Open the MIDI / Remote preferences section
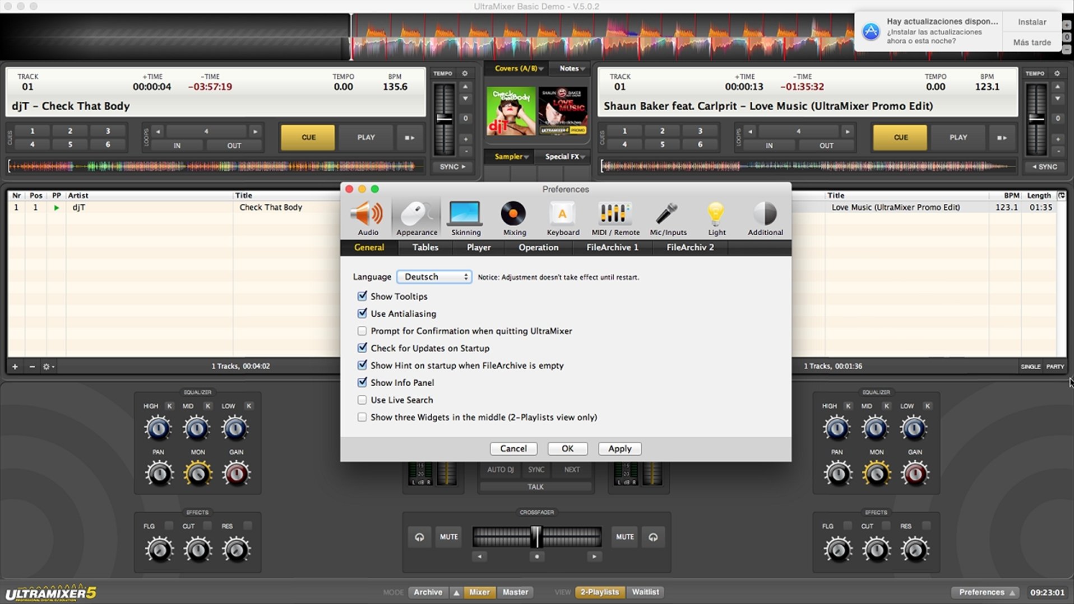The height and width of the screenshot is (604, 1074). coord(615,219)
